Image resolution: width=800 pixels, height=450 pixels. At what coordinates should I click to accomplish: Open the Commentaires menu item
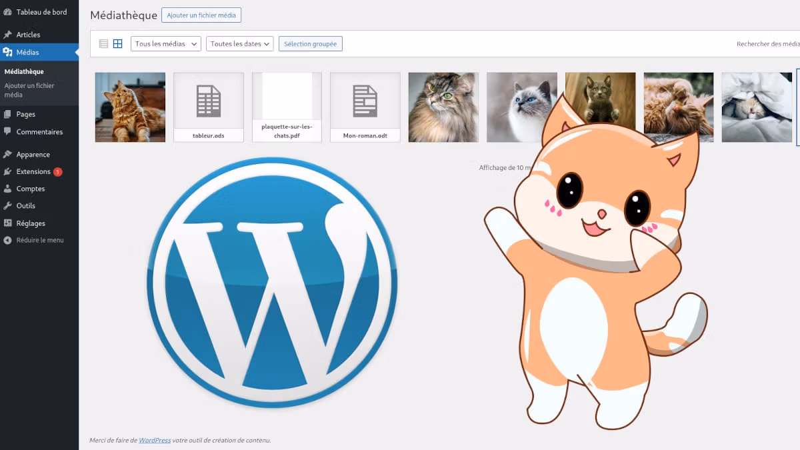coord(39,132)
